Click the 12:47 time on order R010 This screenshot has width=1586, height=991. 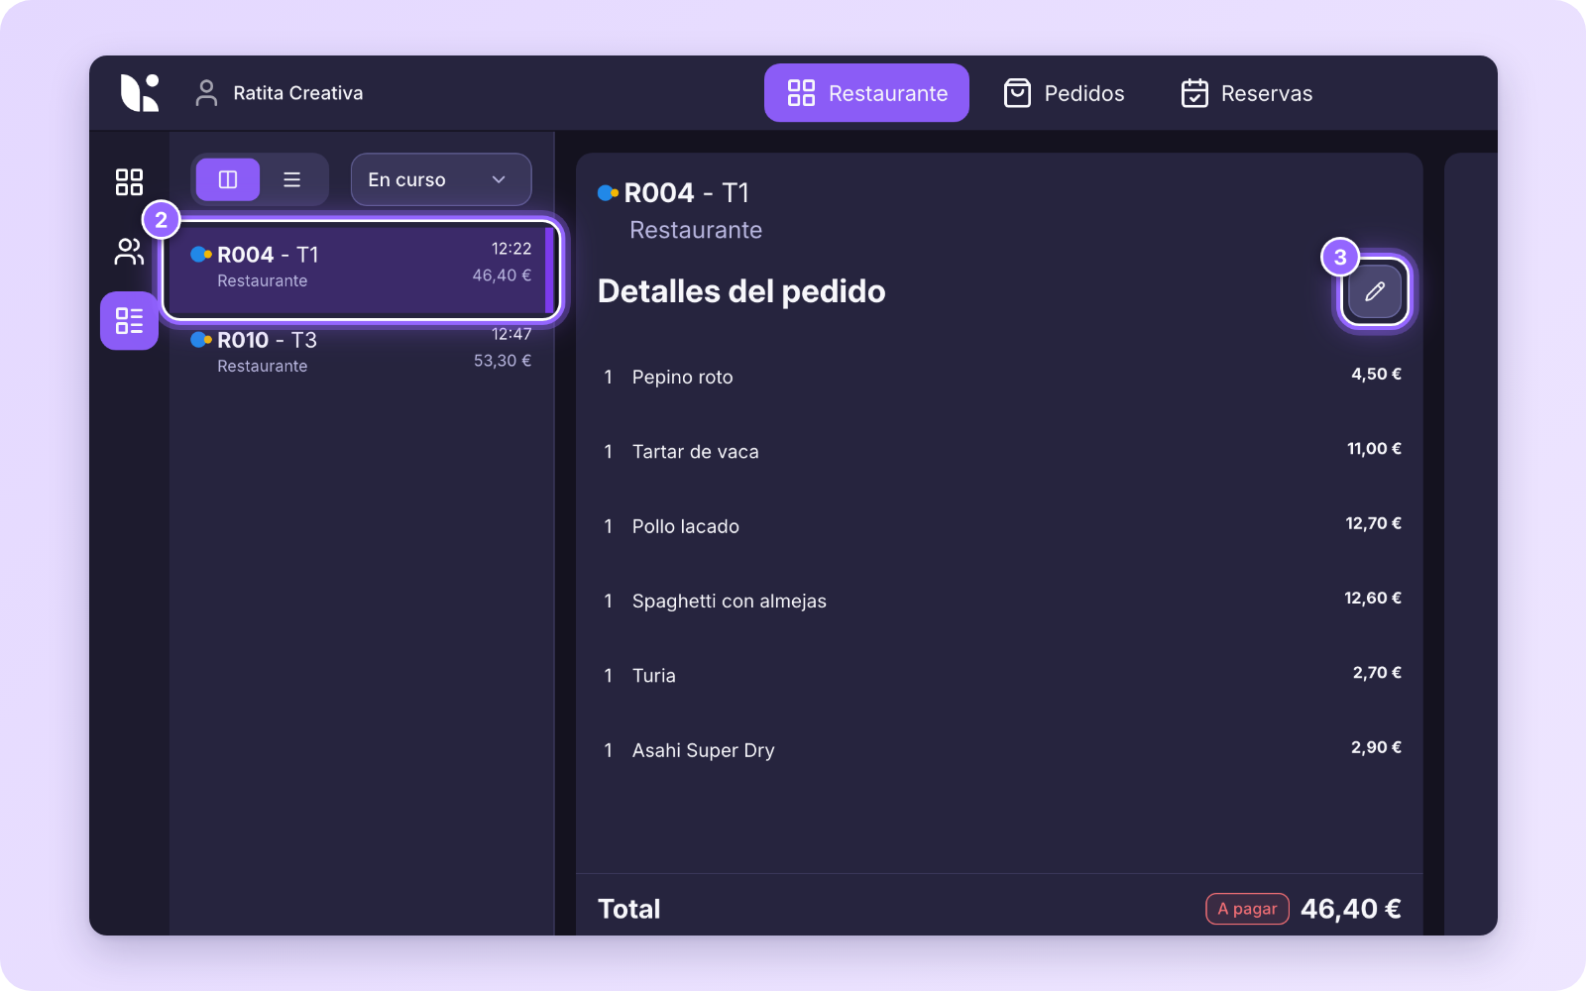click(x=511, y=334)
